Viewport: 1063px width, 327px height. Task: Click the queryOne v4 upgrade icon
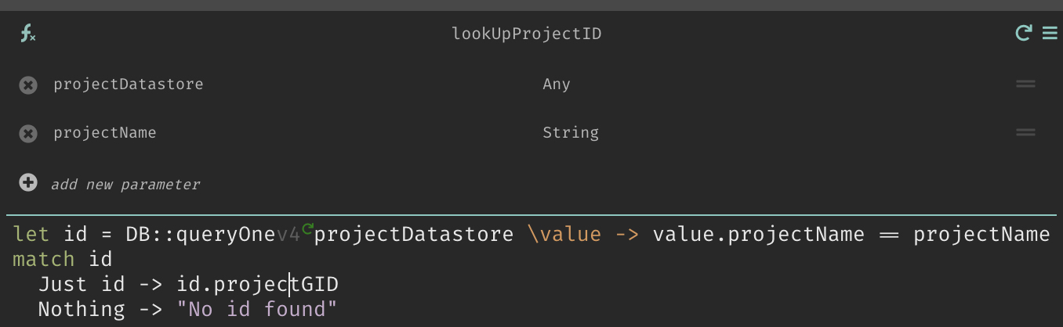point(307,229)
